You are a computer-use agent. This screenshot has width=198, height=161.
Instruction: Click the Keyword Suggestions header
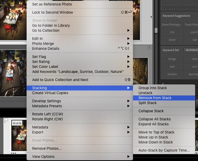176,16
